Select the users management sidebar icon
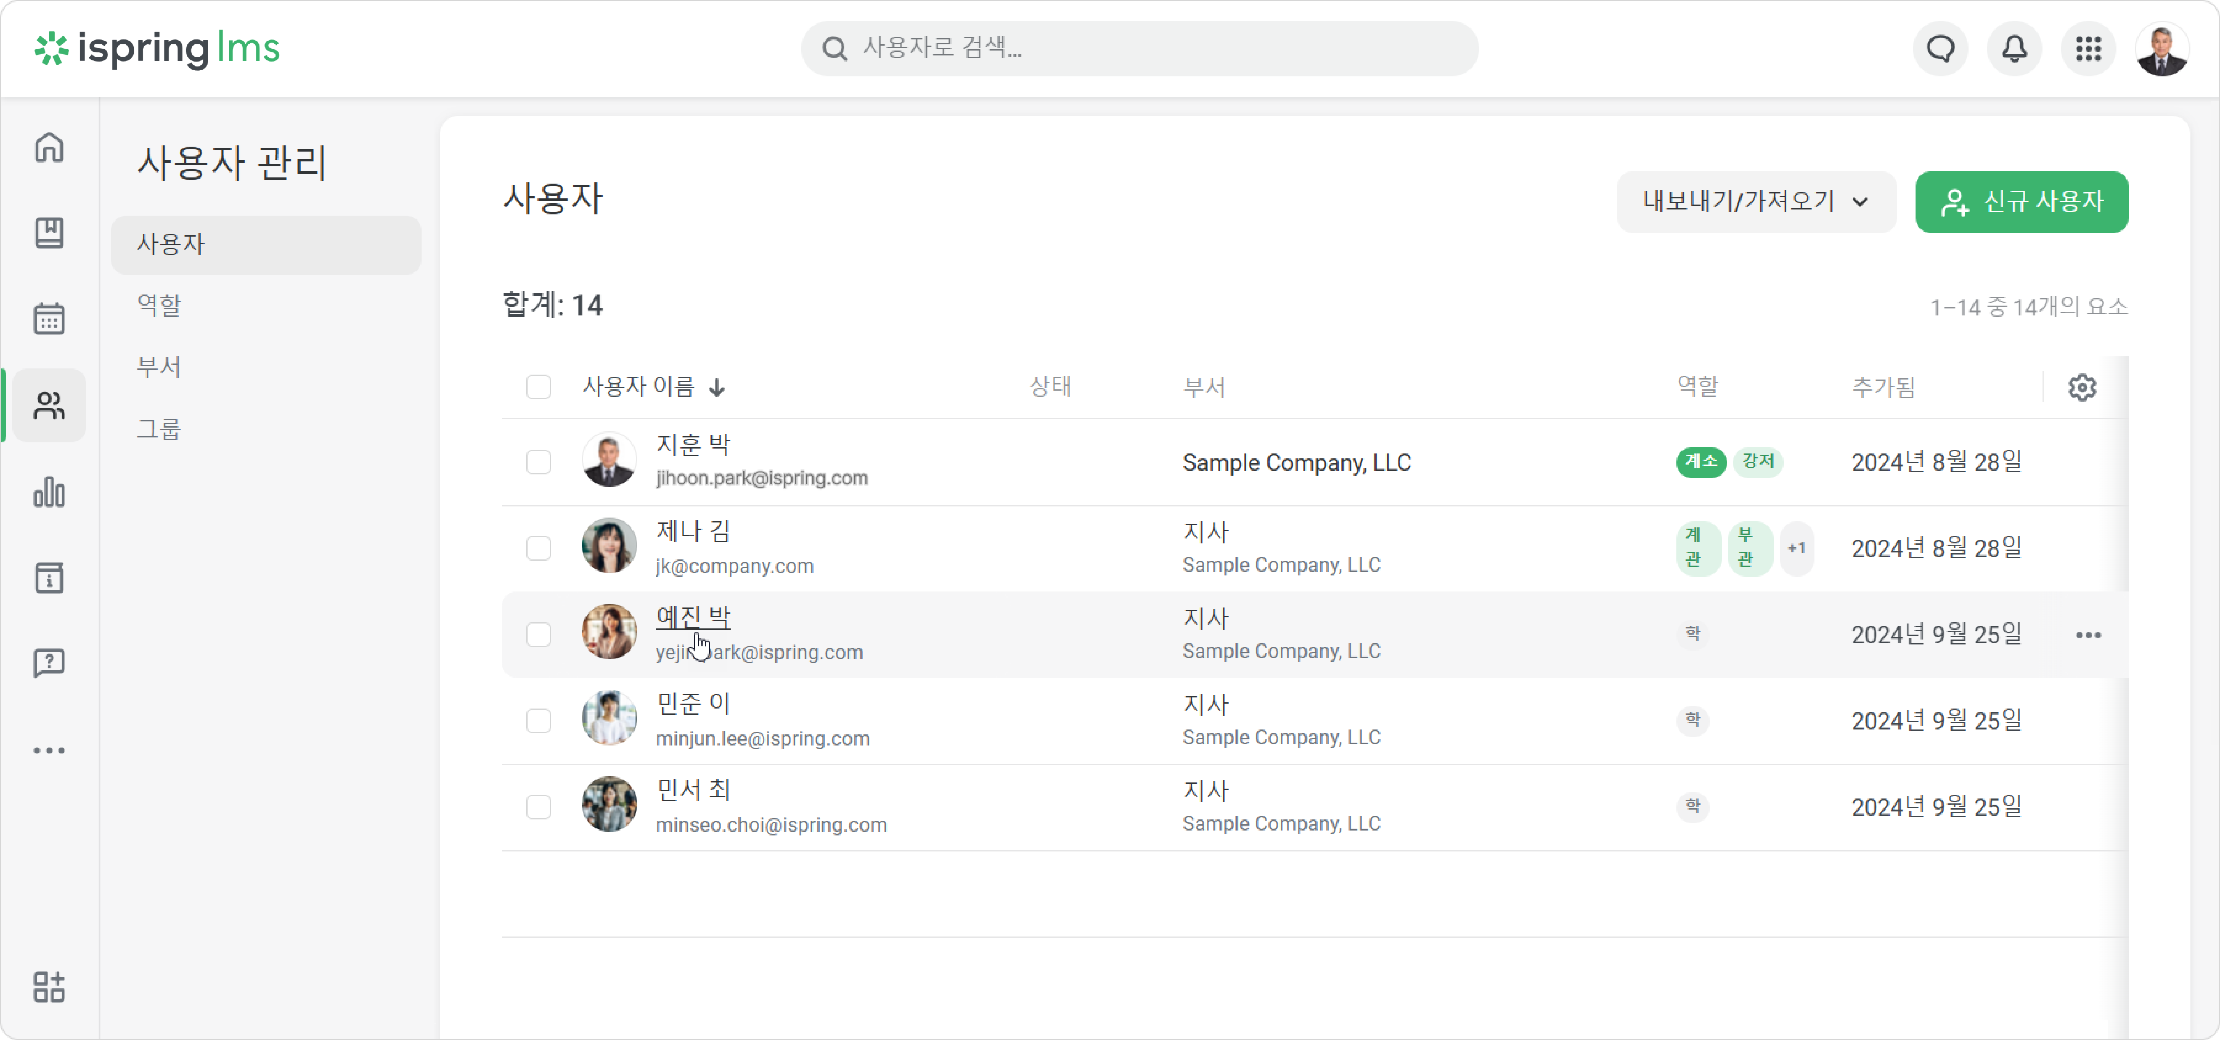 tap(49, 405)
